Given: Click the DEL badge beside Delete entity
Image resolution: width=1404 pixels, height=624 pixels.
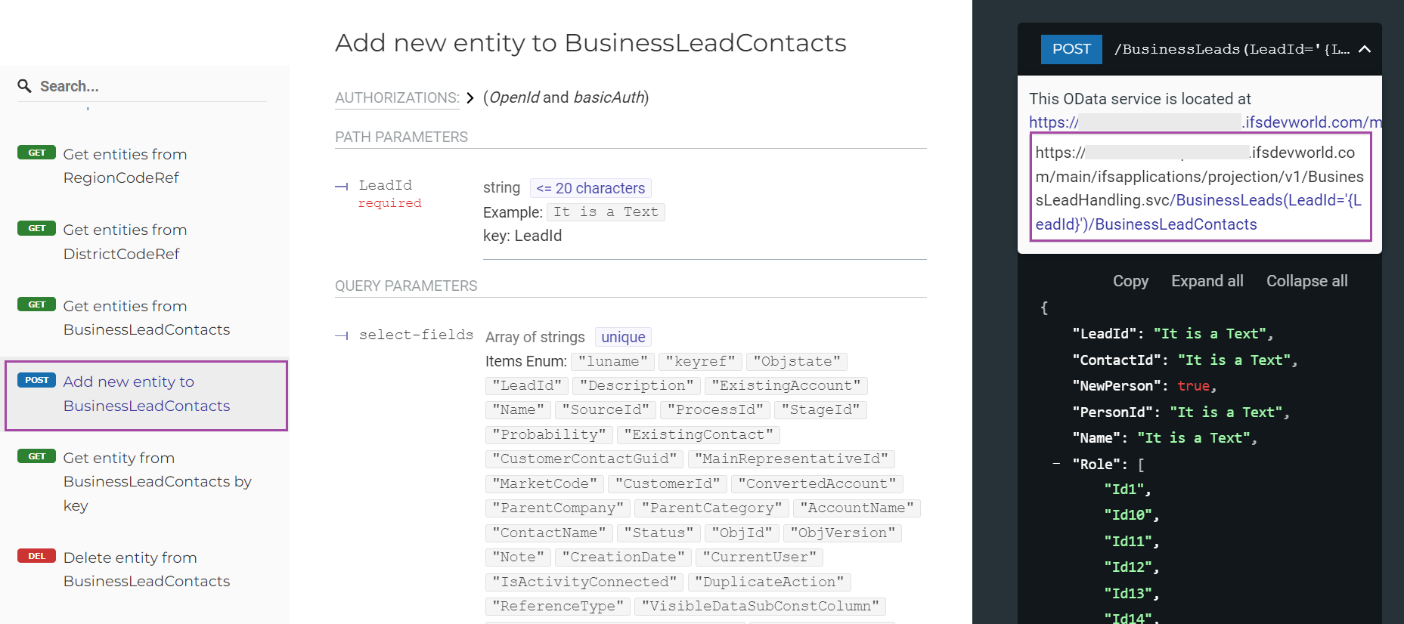Looking at the screenshot, I should click(x=36, y=555).
